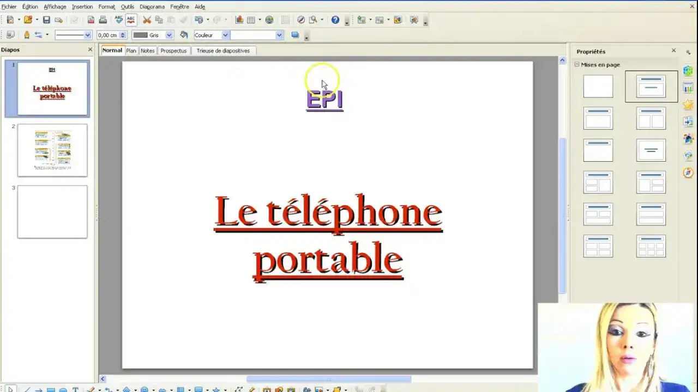Collapse the Mises en page section
The height and width of the screenshot is (392, 698).
[x=576, y=64]
